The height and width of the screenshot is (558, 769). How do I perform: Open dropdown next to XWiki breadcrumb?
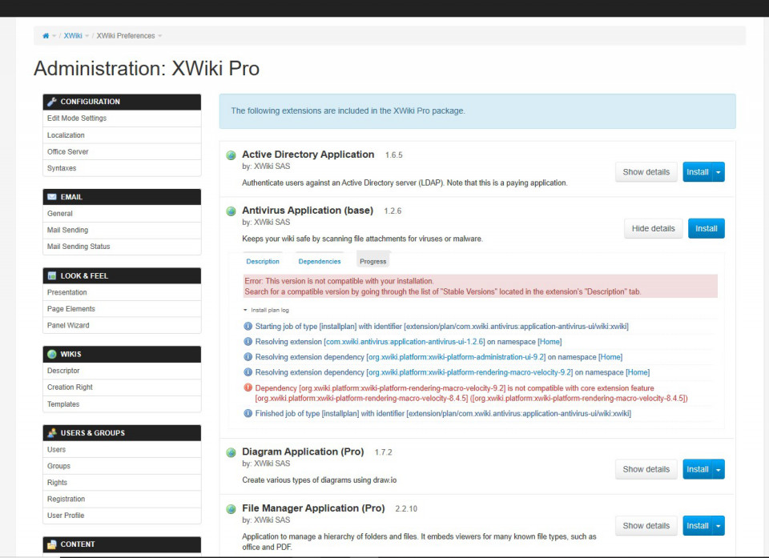click(x=87, y=36)
